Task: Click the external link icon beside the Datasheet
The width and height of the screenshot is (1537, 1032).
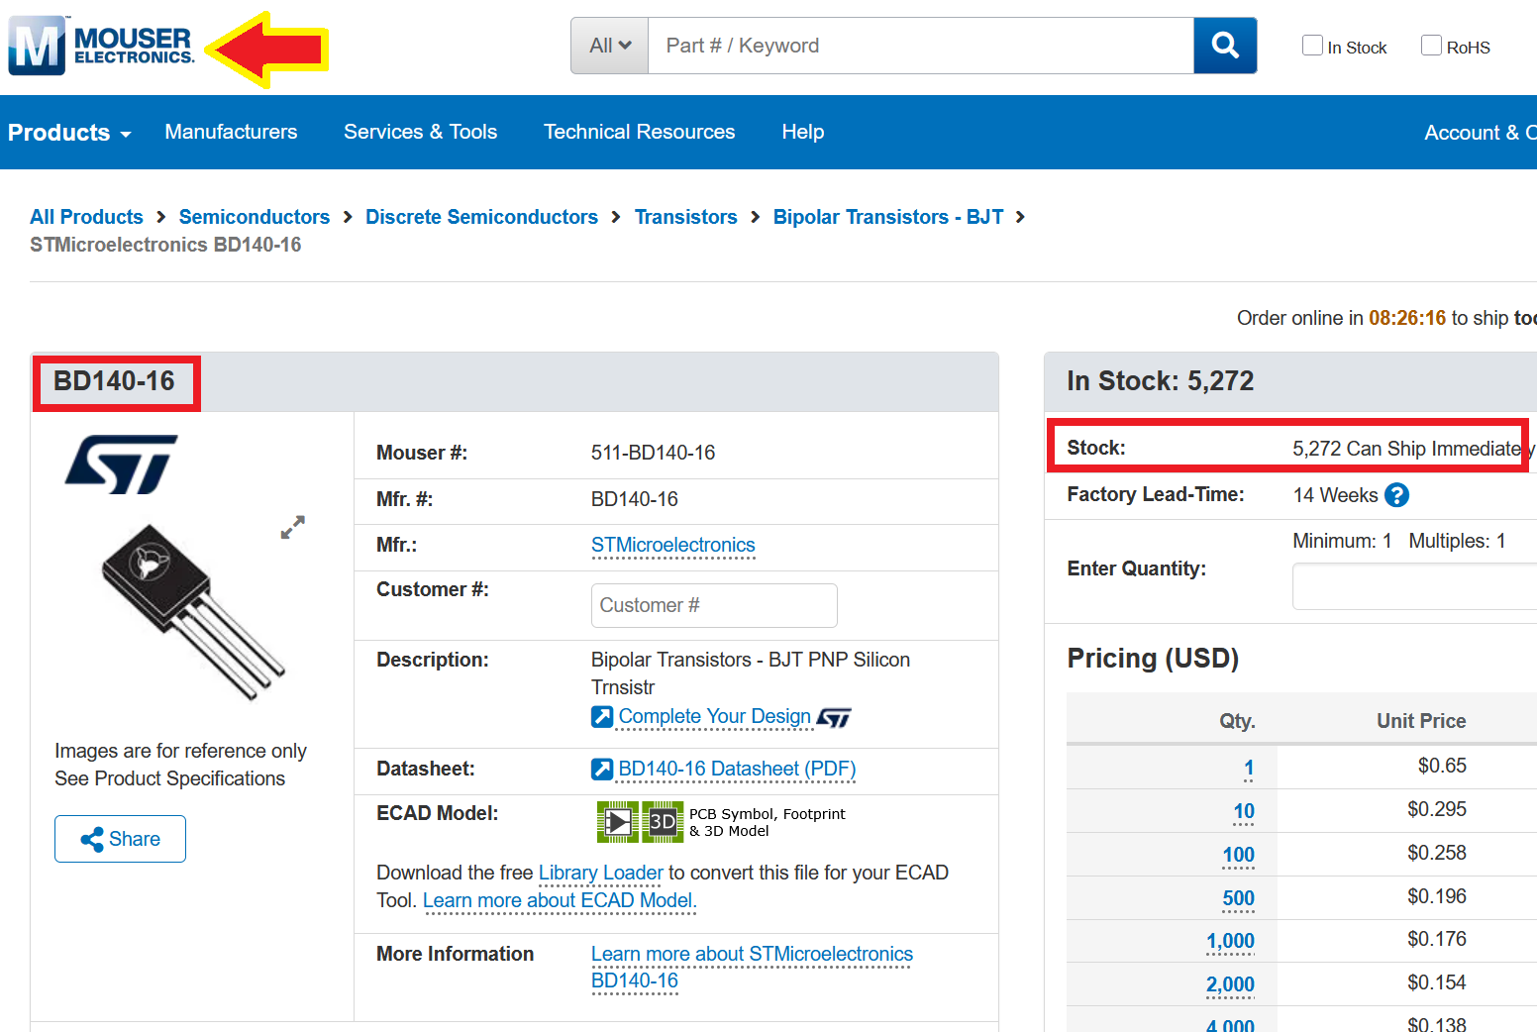Action: [602, 769]
